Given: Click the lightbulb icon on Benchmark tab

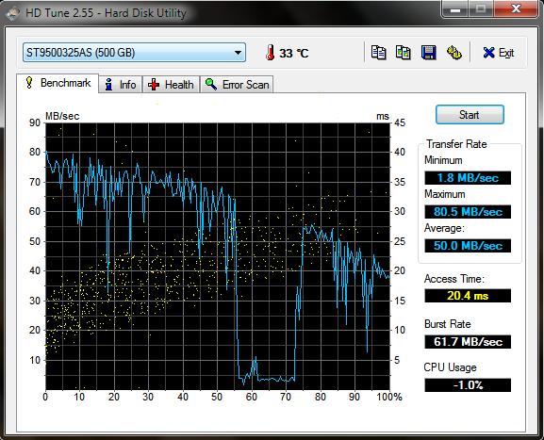Looking at the screenshot, I should pyautogui.click(x=29, y=83).
